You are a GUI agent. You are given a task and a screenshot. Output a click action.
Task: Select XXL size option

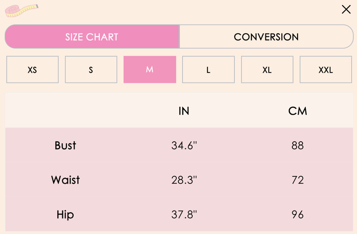(x=325, y=70)
